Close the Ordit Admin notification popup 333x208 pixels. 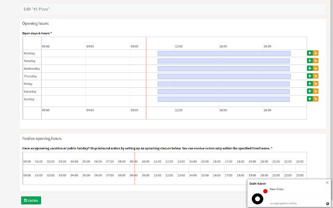pos(327,183)
